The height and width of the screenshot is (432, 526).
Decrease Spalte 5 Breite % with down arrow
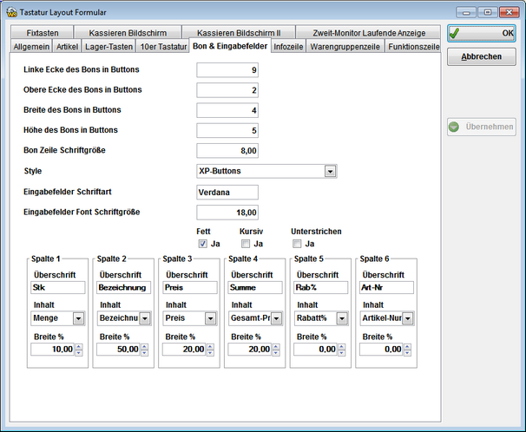click(341, 352)
